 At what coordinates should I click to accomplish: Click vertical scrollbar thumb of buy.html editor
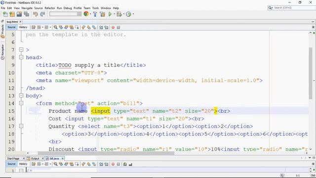[x=311, y=73]
